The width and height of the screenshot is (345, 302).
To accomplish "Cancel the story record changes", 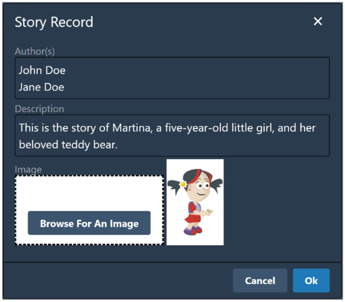I will point(260,280).
